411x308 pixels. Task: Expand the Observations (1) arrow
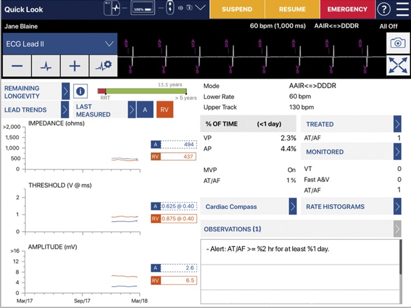click(x=397, y=229)
